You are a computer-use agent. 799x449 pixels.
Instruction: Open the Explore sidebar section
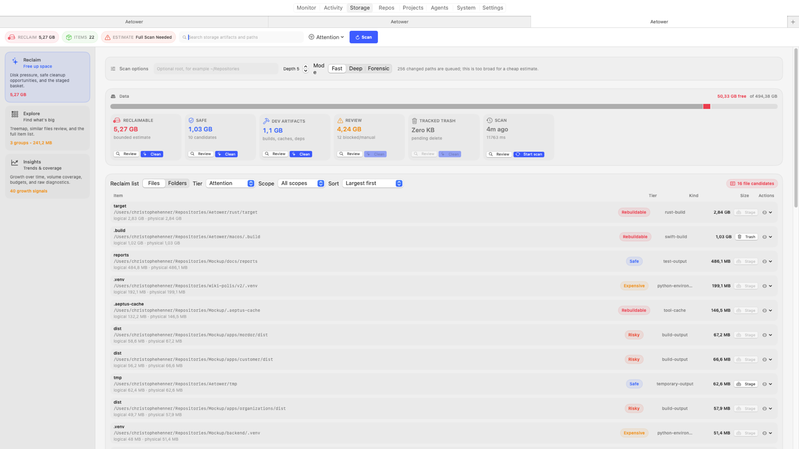click(47, 128)
